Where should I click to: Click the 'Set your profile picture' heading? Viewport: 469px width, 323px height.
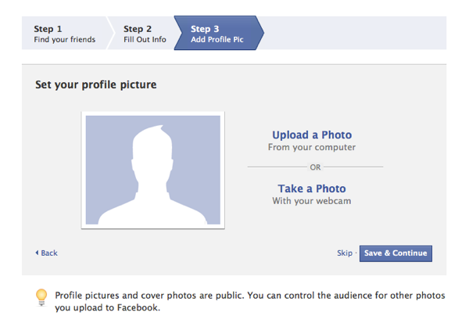95,84
